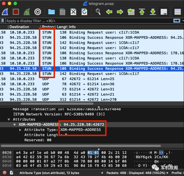Toggle auto-scroll to last packet during capture
Image resolution: width=184 pixels, height=176 pixels.
point(164,12)
